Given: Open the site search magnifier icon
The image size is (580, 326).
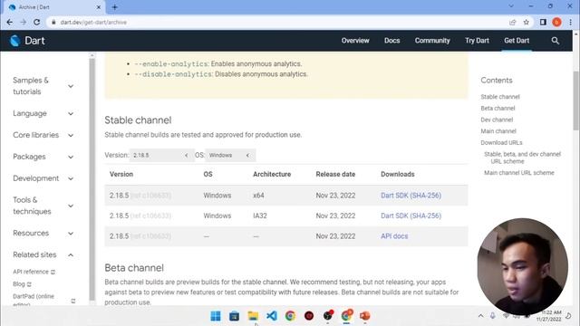Looking at the screenshot, I should 555,41.
